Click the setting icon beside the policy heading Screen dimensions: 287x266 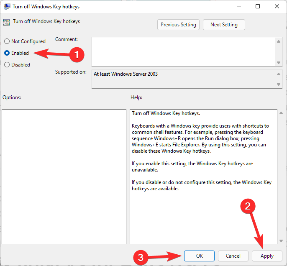[7, 22]
